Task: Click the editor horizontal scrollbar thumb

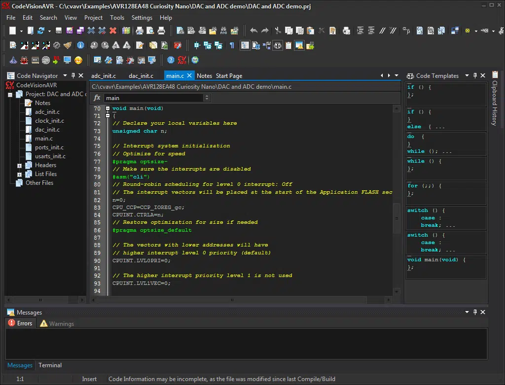Action: pos(232,300)
